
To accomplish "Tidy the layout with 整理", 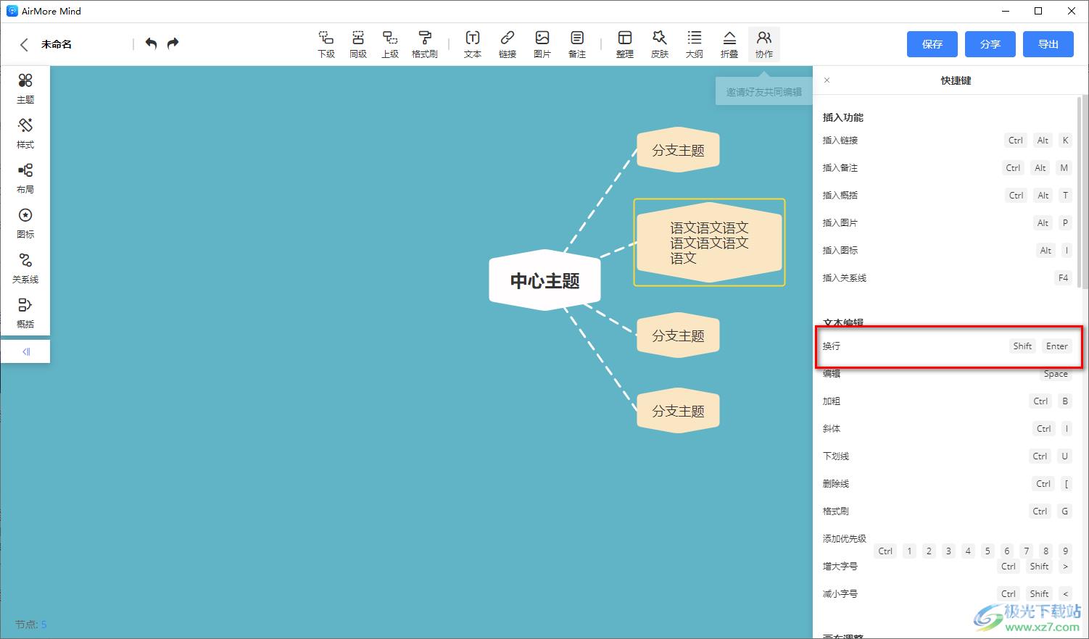I will tap(625, 44).
